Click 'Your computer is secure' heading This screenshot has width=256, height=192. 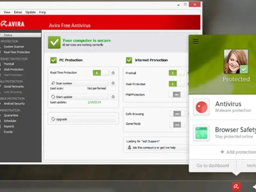coord(86,40)
